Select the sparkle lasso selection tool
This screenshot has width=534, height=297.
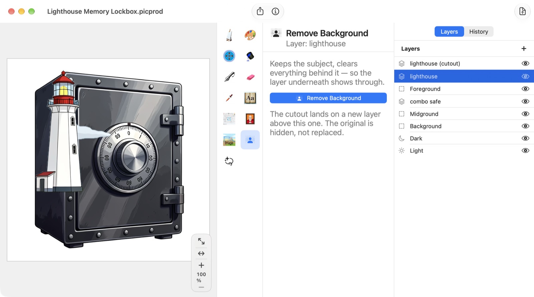229,161
